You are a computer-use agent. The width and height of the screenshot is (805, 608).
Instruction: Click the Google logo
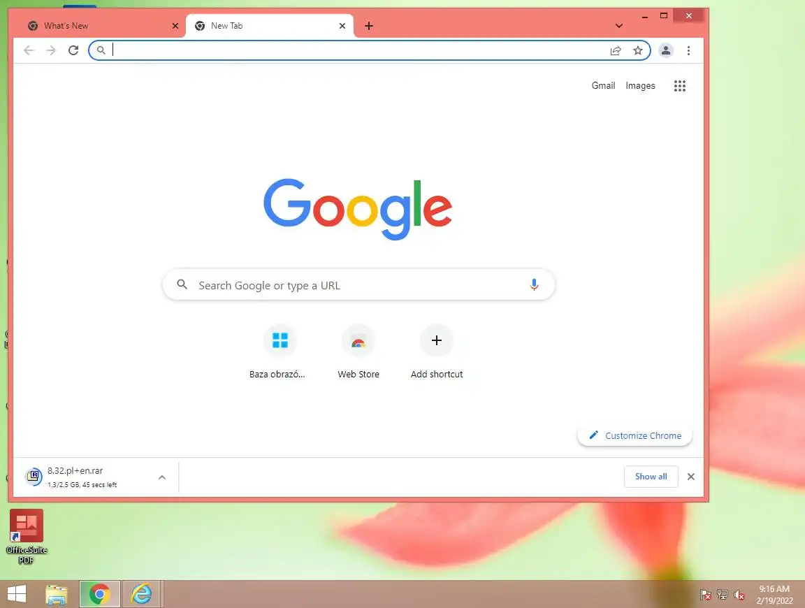pos(358,208)
